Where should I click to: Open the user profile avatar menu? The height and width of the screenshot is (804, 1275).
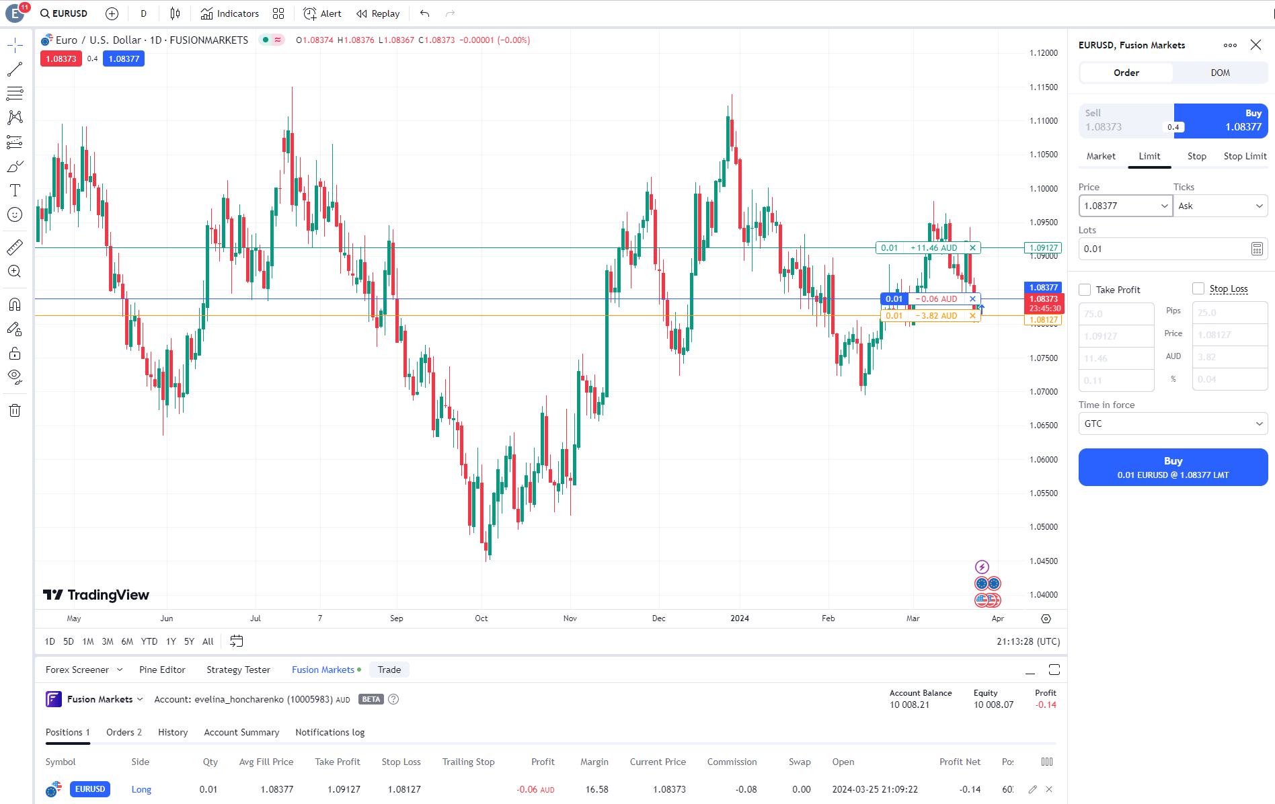[x=15, y=13]
